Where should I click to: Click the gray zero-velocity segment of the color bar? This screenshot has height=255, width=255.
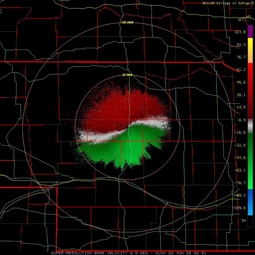(250, 126)
